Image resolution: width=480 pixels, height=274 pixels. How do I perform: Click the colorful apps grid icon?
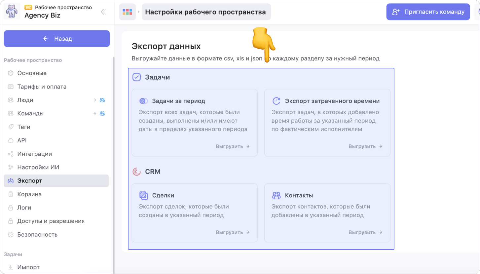click(x=127, y=12)
